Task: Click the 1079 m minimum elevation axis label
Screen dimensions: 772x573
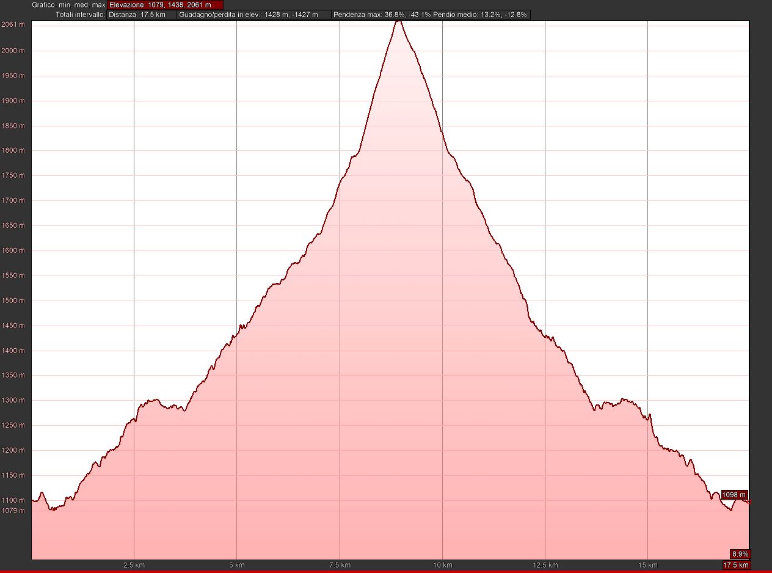Action: [13, 510]
